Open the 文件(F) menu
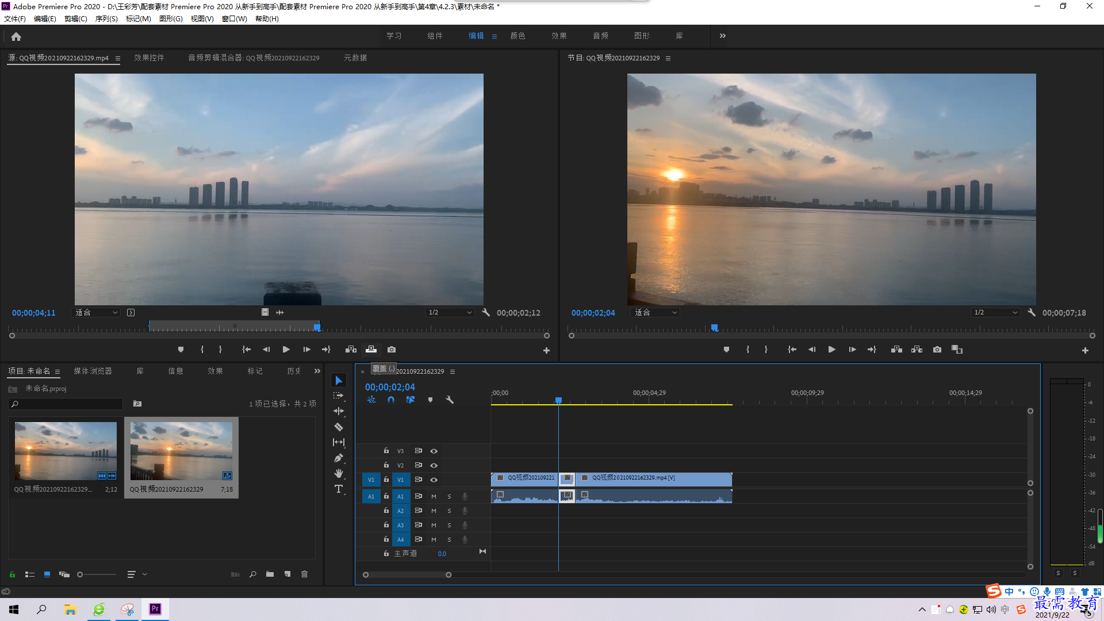Image resolution: width=1104 pixels, height=621 pixels. 14,18
